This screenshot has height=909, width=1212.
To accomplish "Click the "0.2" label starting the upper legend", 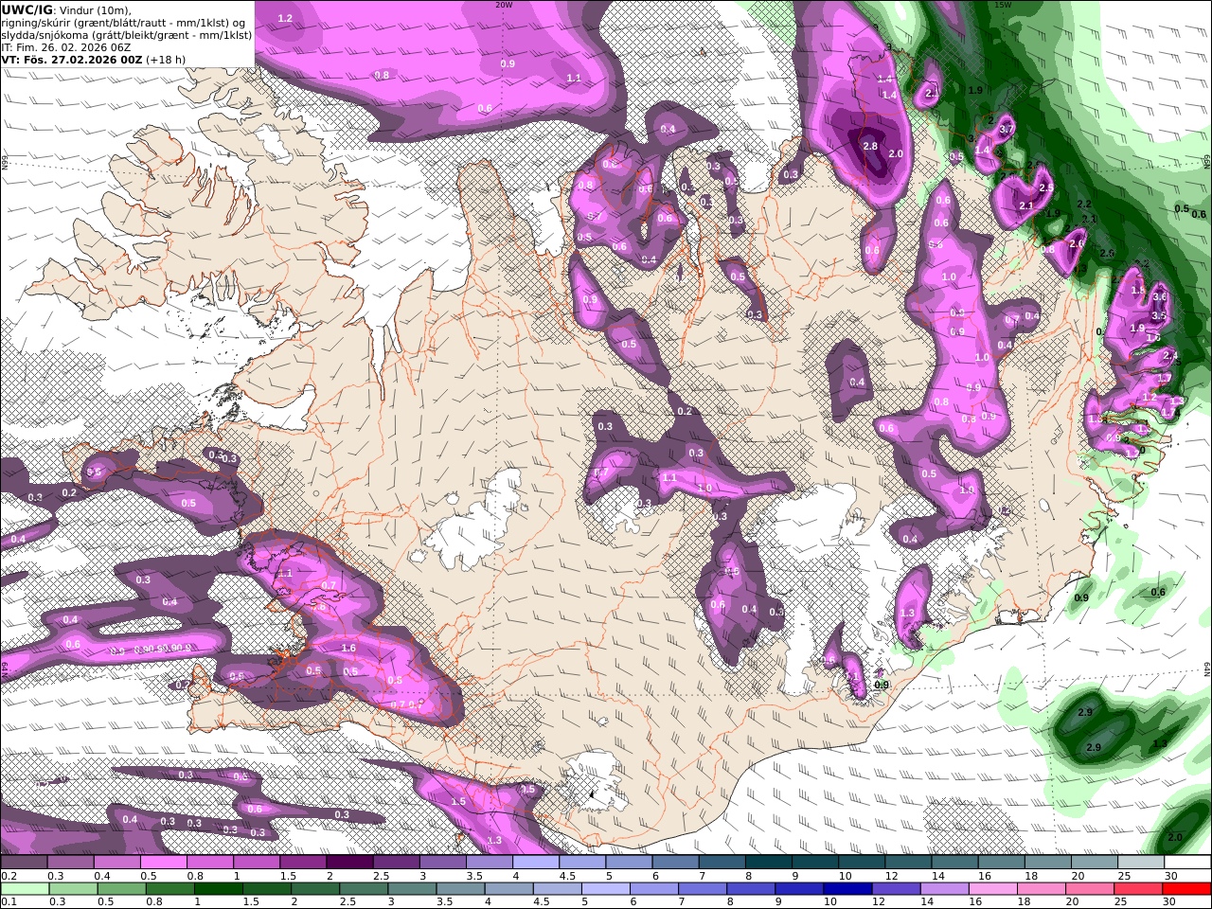I will pos(9,876).
